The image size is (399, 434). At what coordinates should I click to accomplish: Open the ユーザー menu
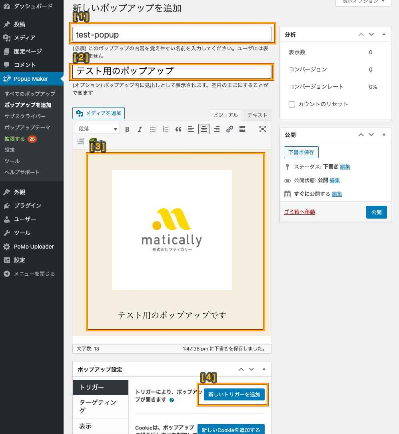(32, 219)
